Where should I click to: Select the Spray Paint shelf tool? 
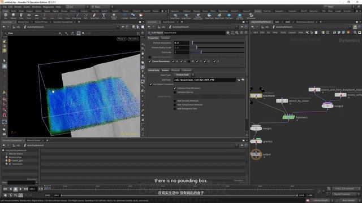click(94, 16)
